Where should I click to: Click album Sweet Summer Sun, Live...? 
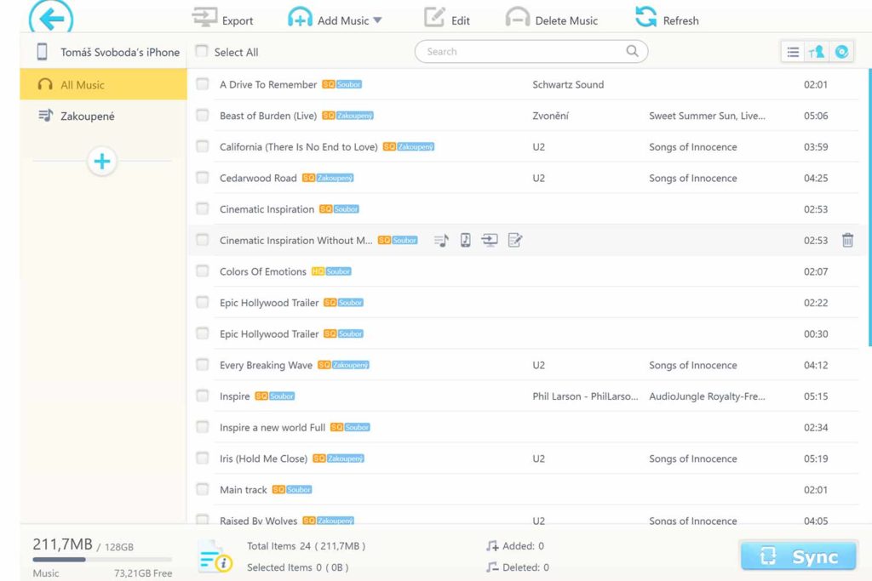707,116
